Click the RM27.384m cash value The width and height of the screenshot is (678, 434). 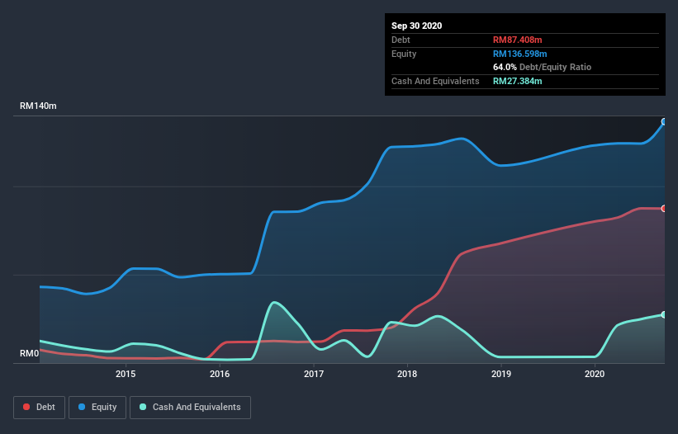(x=518, y=81)
